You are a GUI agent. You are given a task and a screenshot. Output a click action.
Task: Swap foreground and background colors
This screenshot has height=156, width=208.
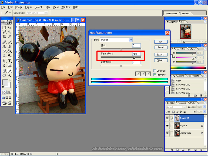point(10,81)
